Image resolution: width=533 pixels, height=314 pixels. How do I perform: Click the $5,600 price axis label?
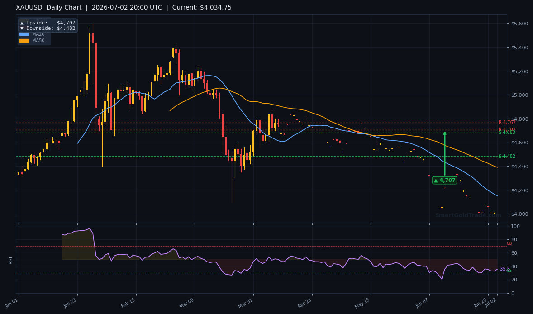(520, 24)
